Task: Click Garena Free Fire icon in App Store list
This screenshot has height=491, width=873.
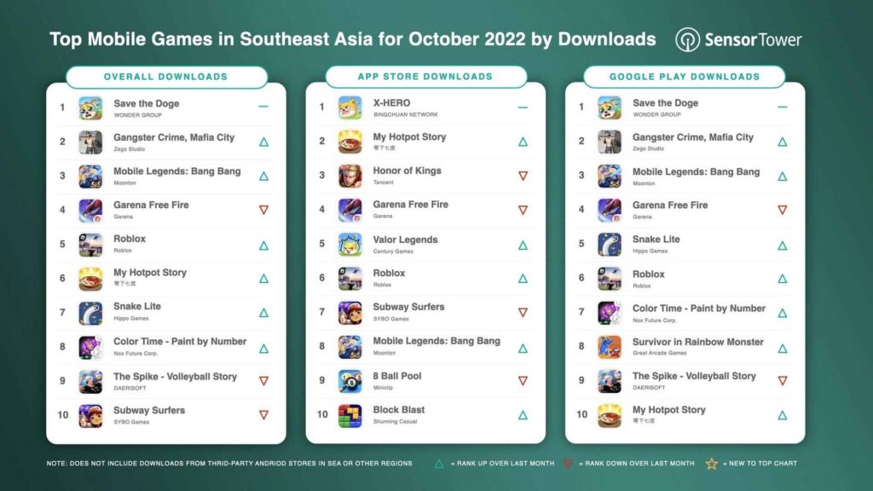Action: pos(350,210)
